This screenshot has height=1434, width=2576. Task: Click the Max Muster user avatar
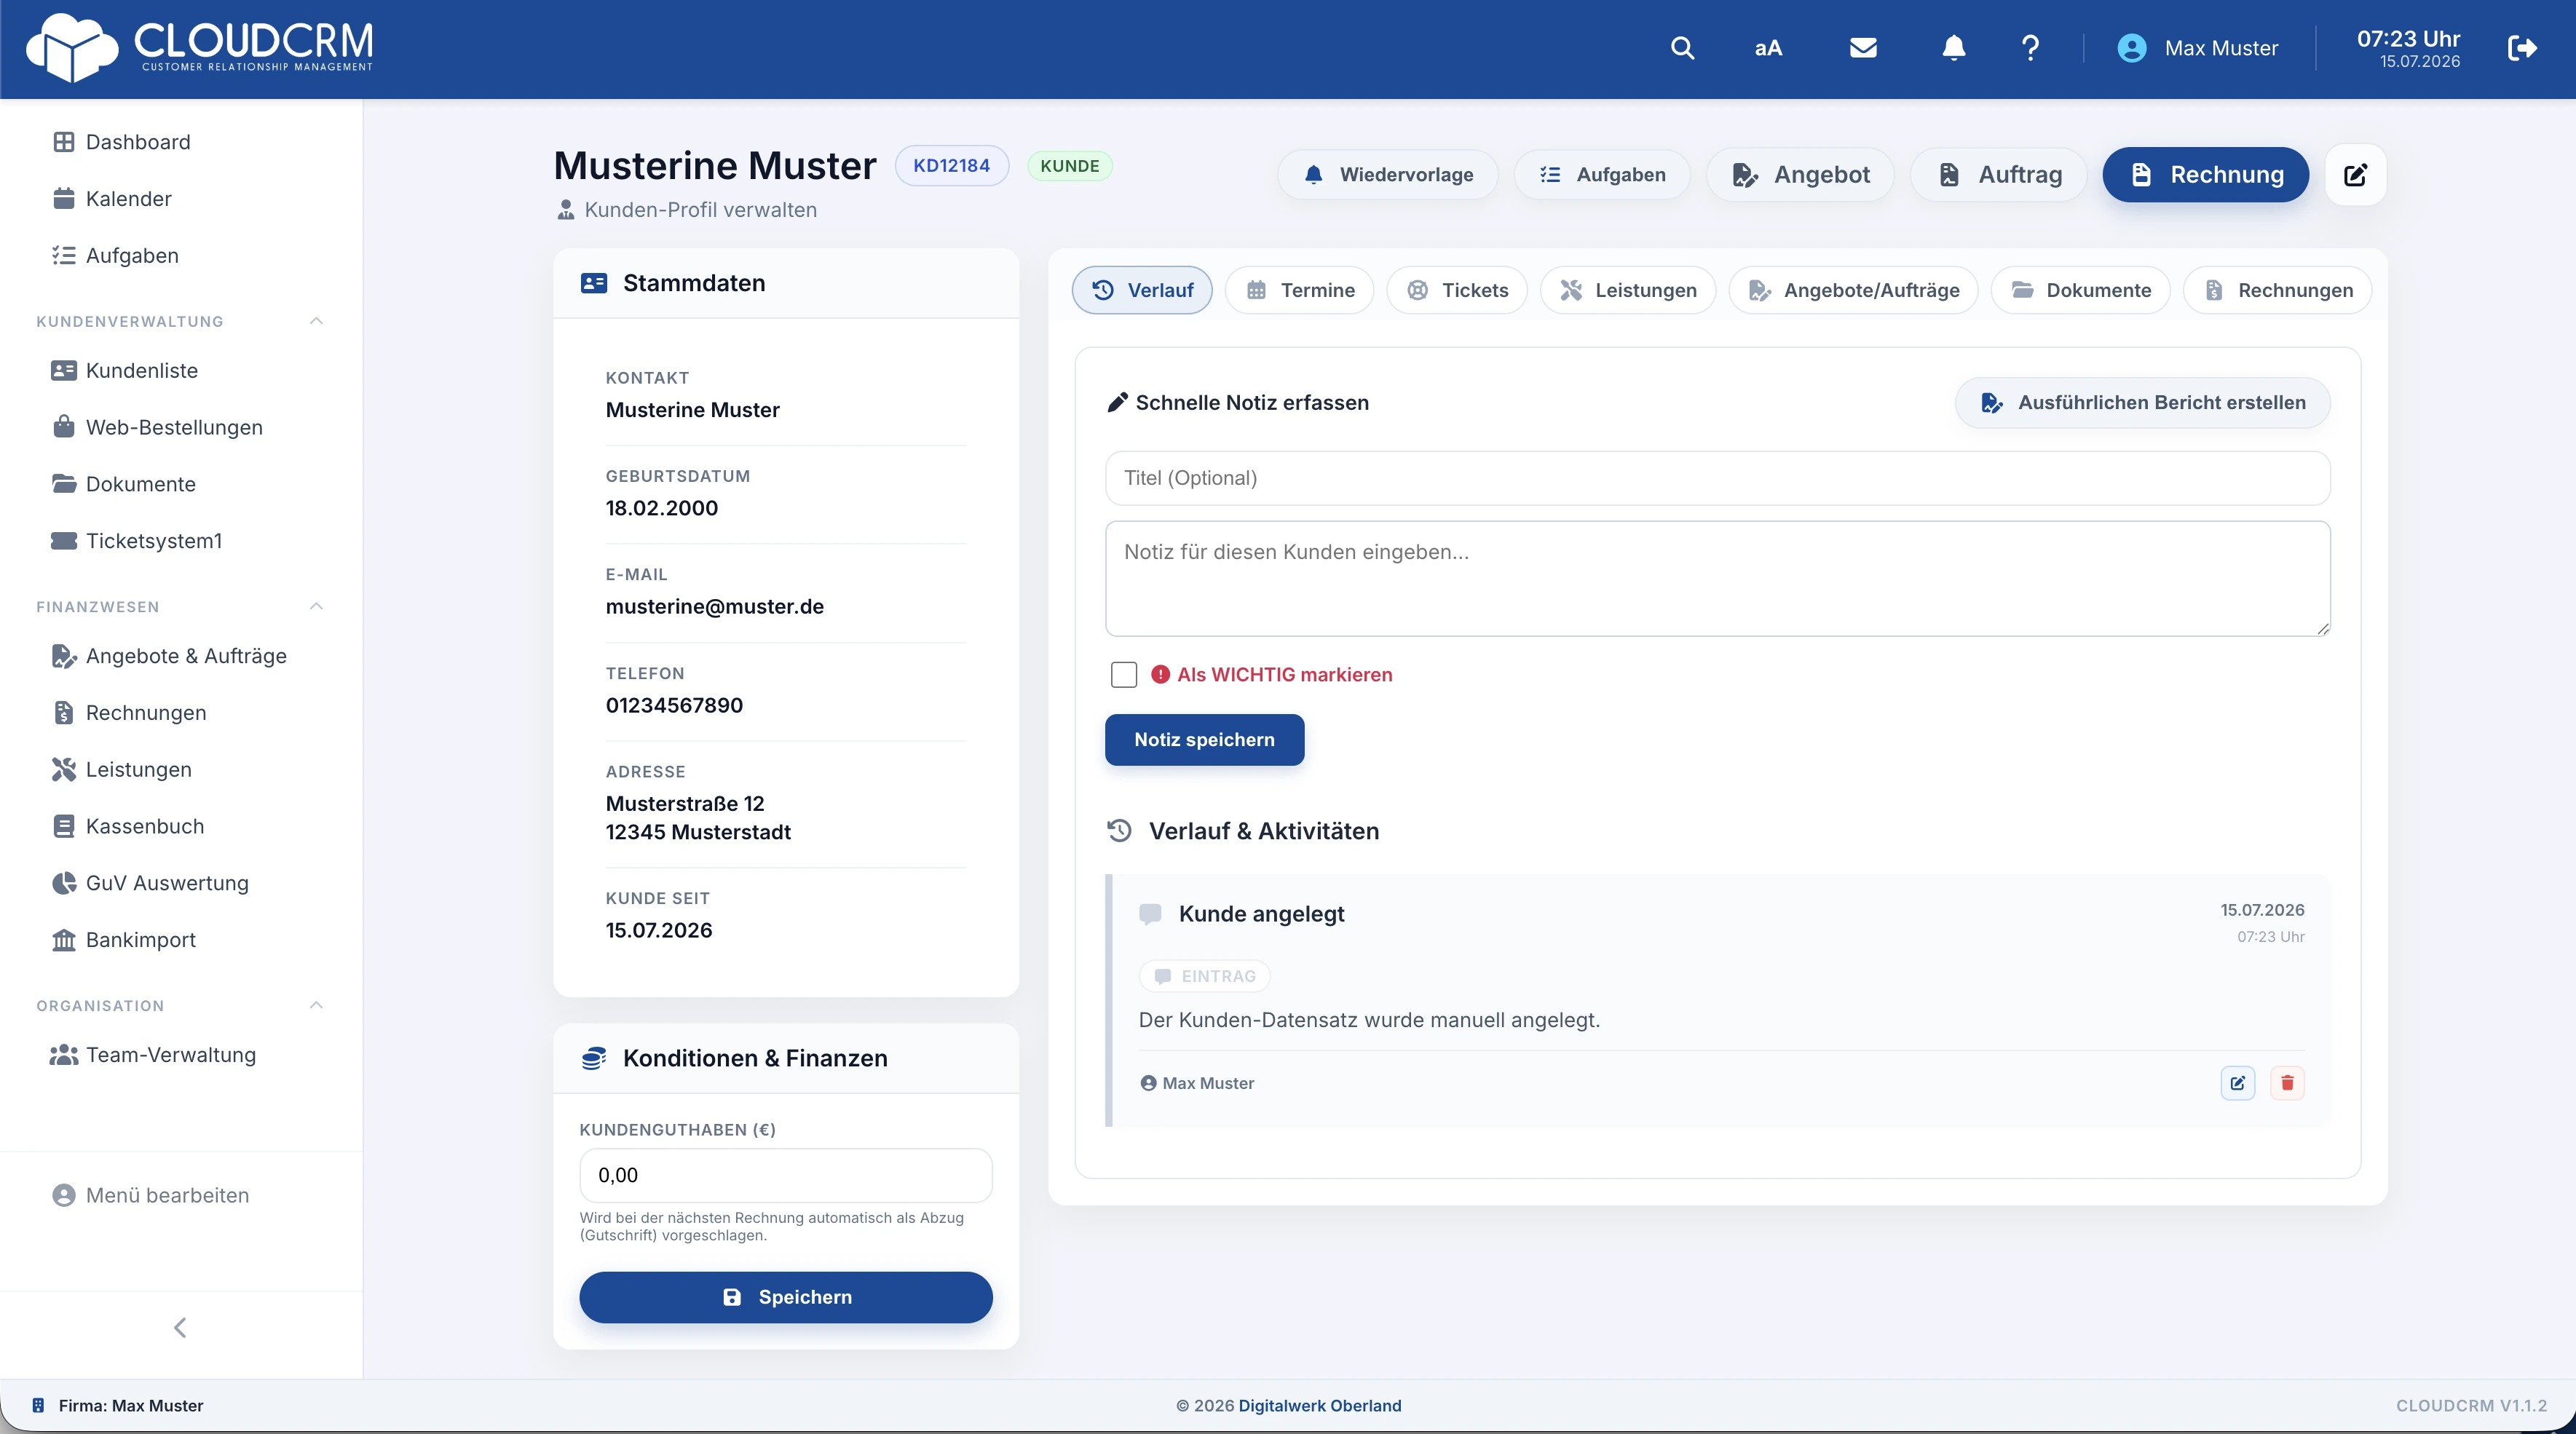(x=2132, y=48)
